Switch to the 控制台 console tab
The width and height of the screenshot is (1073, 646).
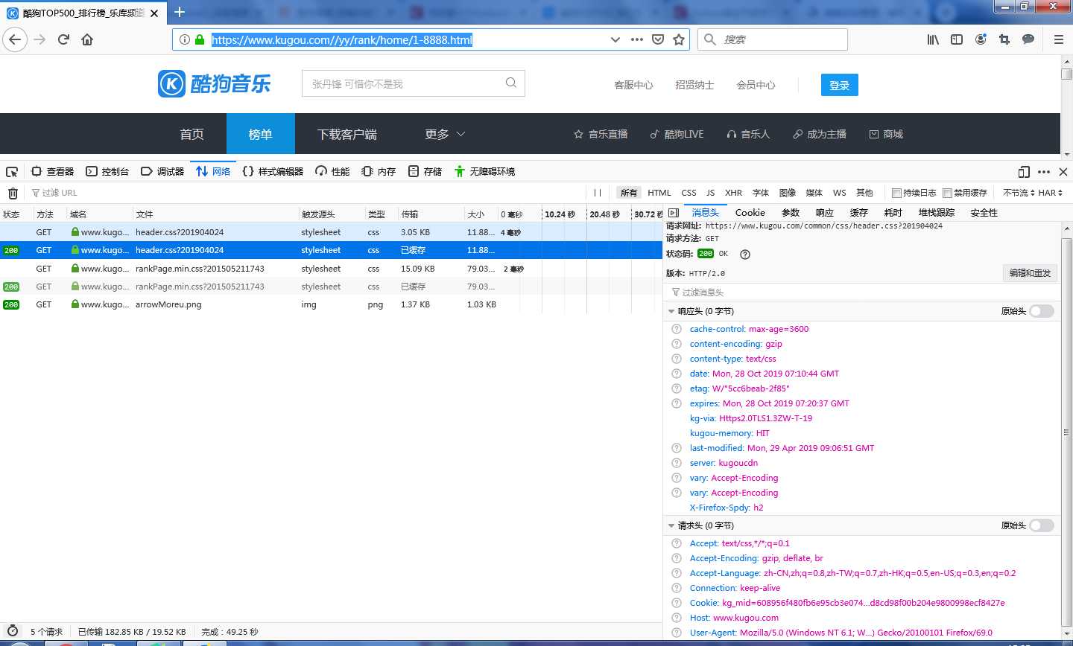click(108, 172)
